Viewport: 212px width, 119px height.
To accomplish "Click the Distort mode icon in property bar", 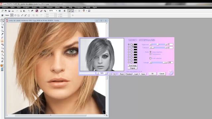I will [x=22, y=16].
